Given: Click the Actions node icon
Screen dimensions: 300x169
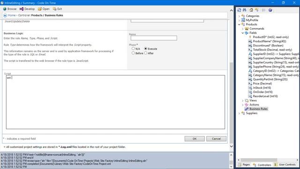Looking at the screenshot, I should click(247, 105).
